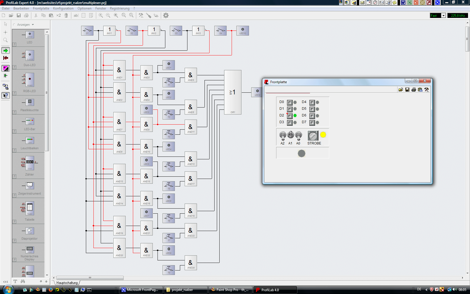
Task: Print the circuit from the main toolbar
Action: 26,15
